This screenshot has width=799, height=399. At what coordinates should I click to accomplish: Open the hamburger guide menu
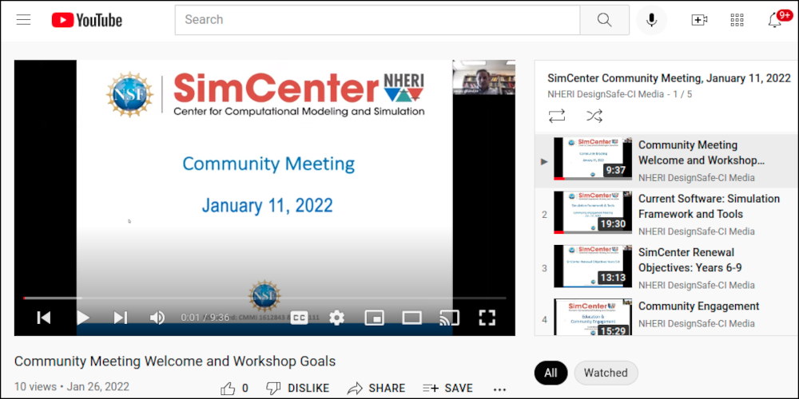coord(23,20)
